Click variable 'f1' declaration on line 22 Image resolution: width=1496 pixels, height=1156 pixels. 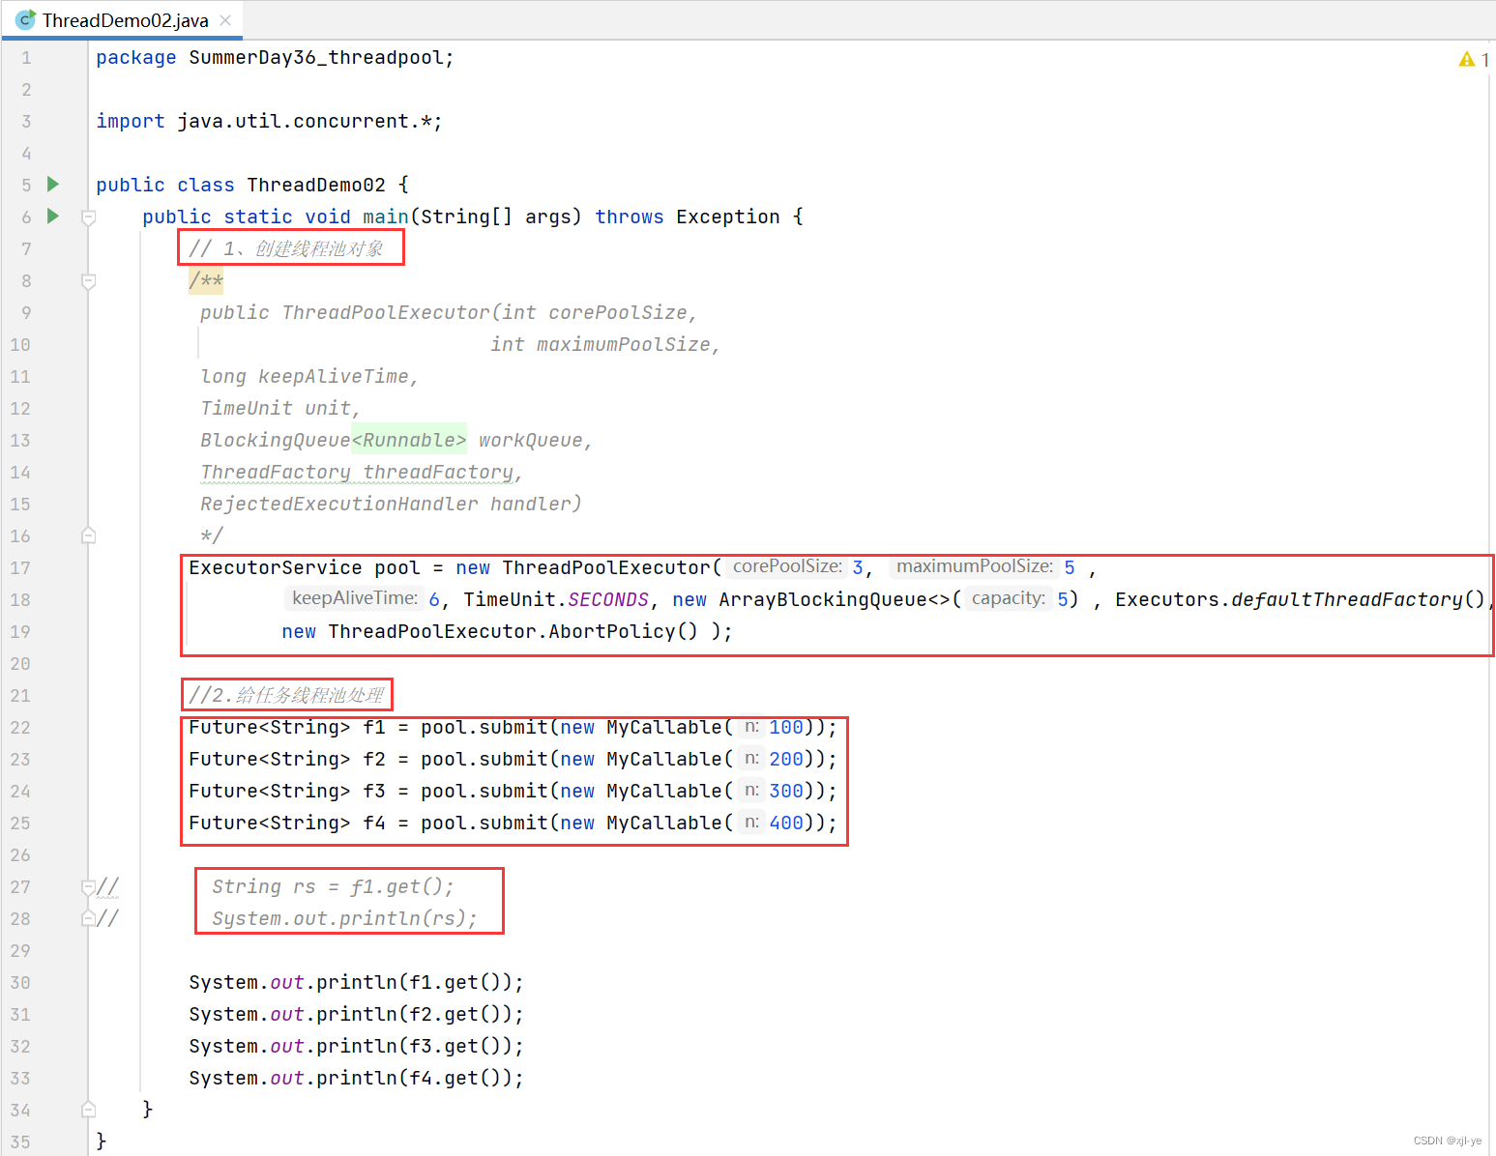374,728
